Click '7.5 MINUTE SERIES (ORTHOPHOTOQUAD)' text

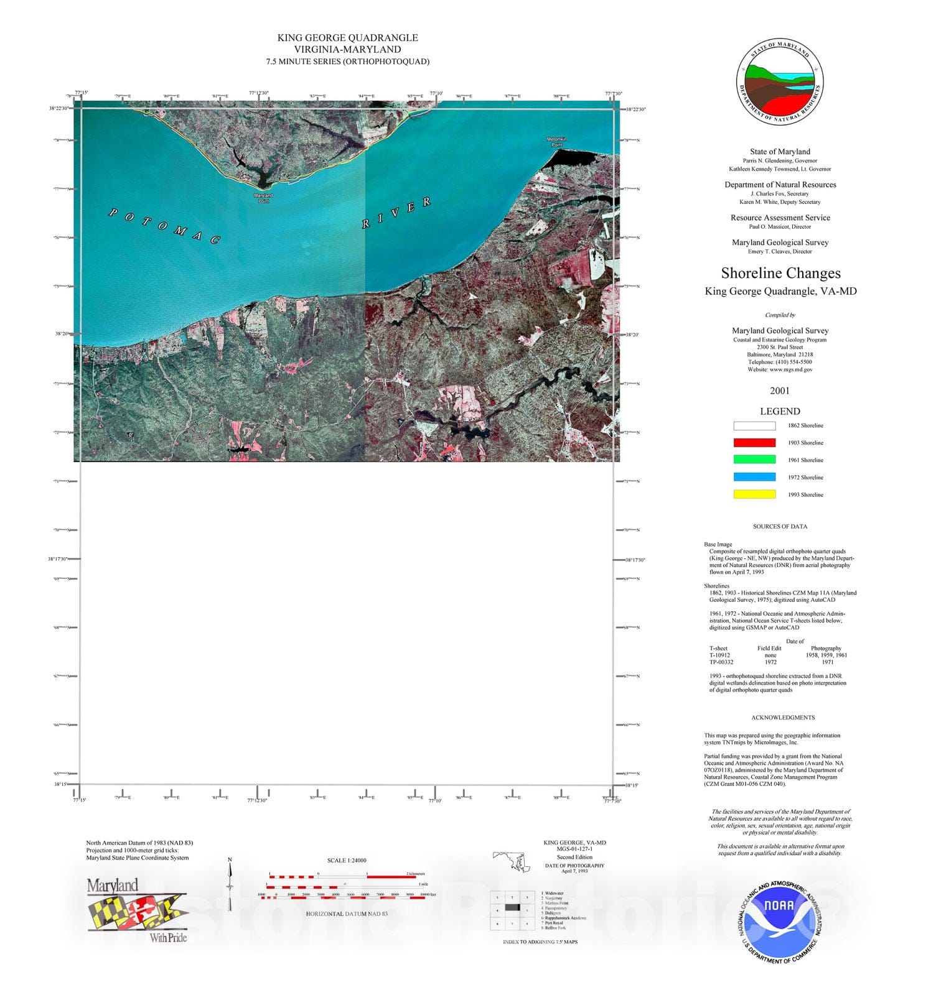348,62
